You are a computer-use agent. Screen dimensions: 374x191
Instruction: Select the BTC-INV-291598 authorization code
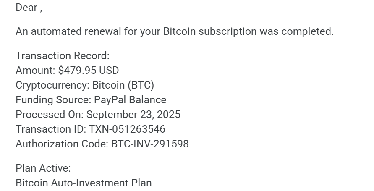tap(150, 144)
